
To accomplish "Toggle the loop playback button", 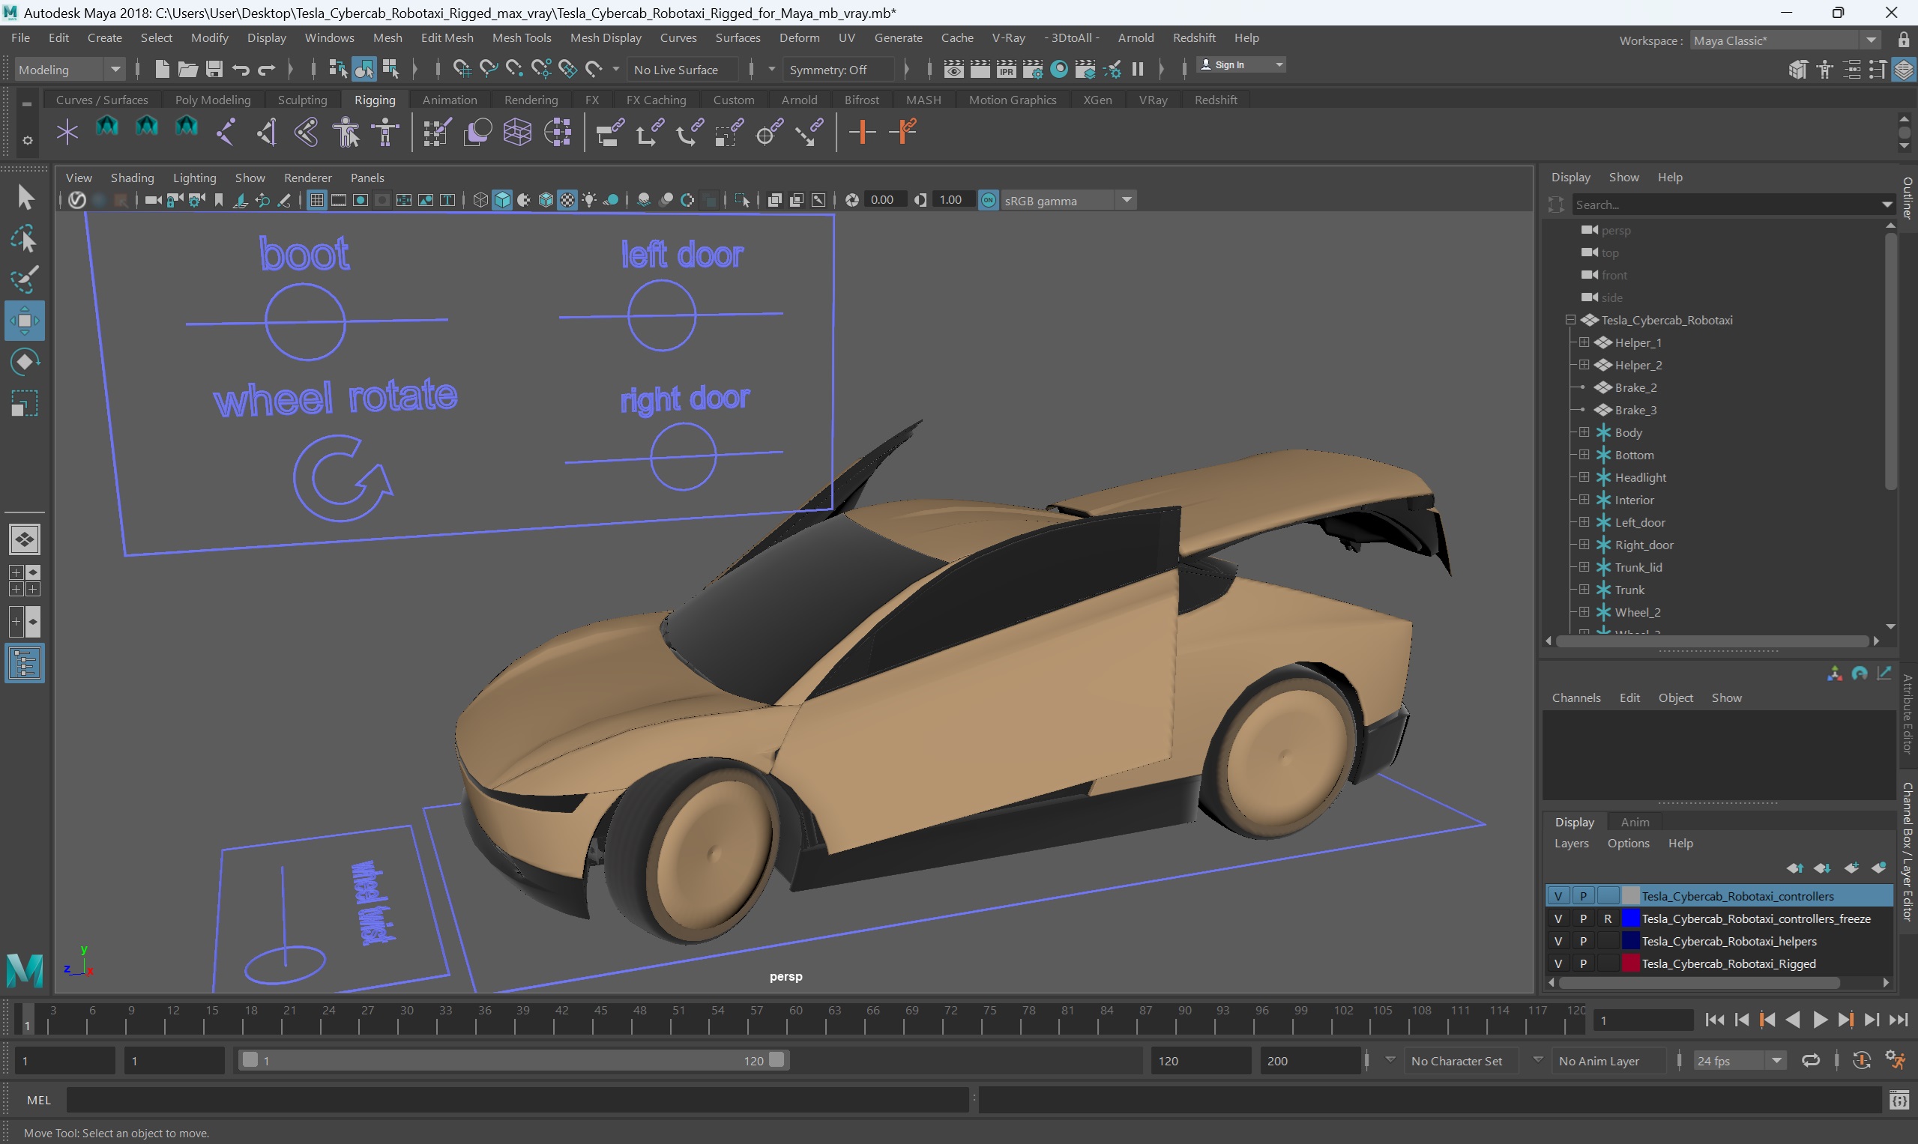I will pos(1811,1061).
